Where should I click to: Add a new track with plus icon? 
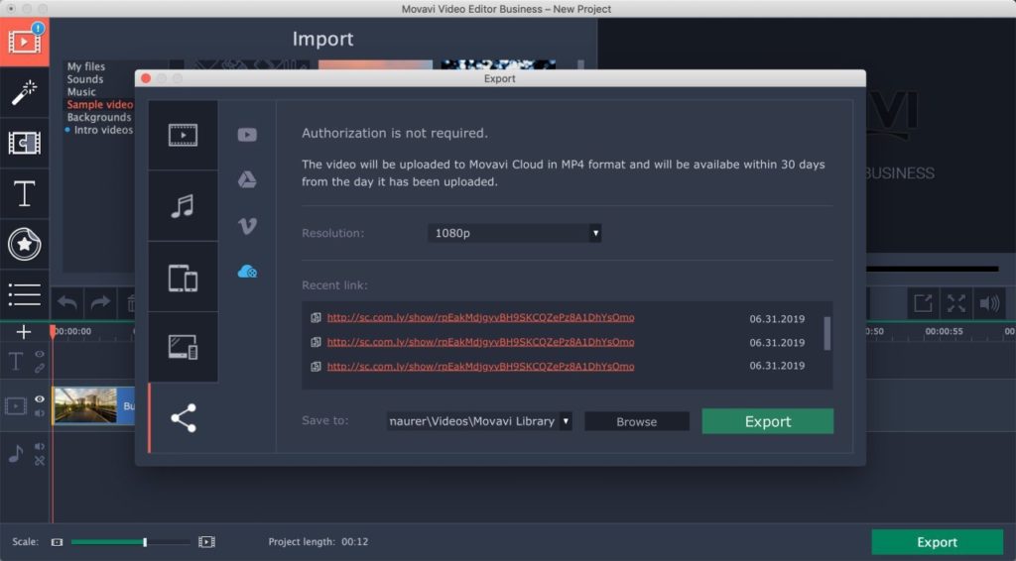click(x=24, y=332)
